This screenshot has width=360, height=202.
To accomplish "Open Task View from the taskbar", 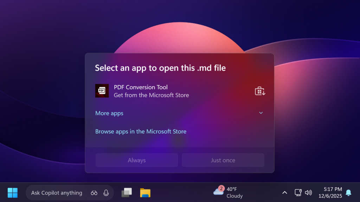I will tap(127, 192).
